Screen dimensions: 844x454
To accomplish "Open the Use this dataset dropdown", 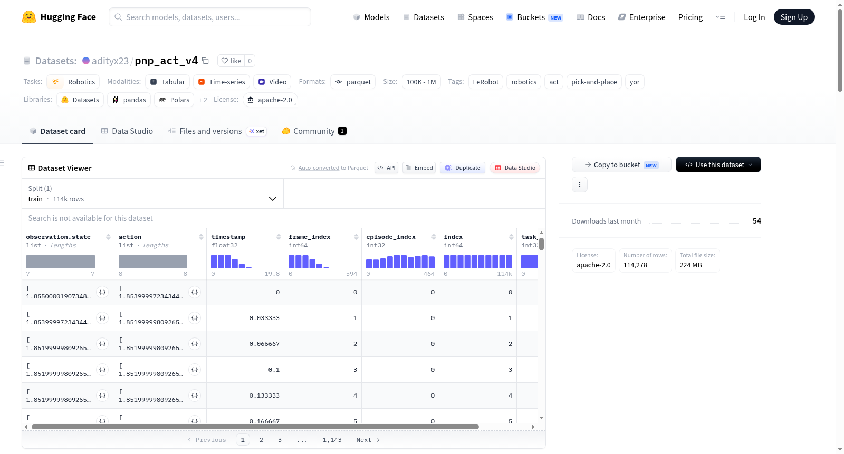I will 718,165.
